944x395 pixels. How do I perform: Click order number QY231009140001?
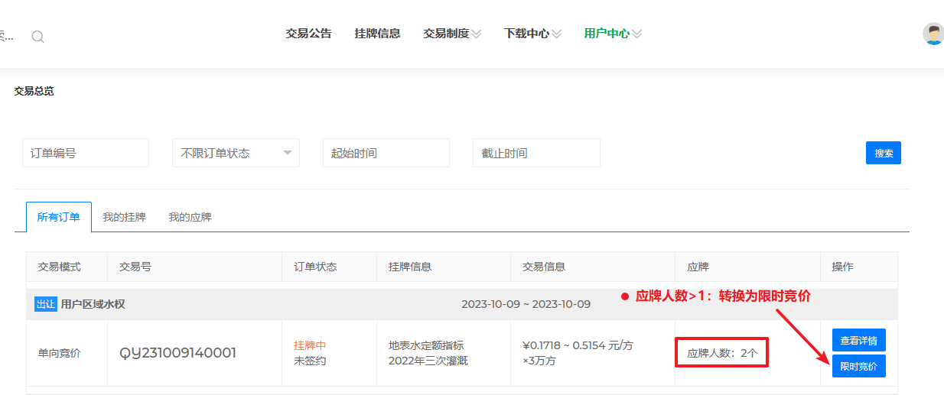click(x=177, y=353)
